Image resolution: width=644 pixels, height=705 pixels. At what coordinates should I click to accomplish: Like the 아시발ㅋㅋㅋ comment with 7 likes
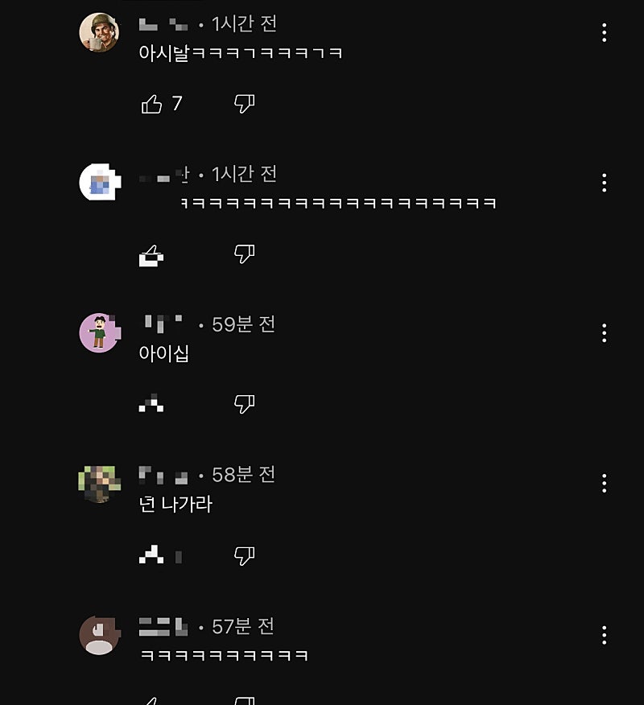[151, 104]
